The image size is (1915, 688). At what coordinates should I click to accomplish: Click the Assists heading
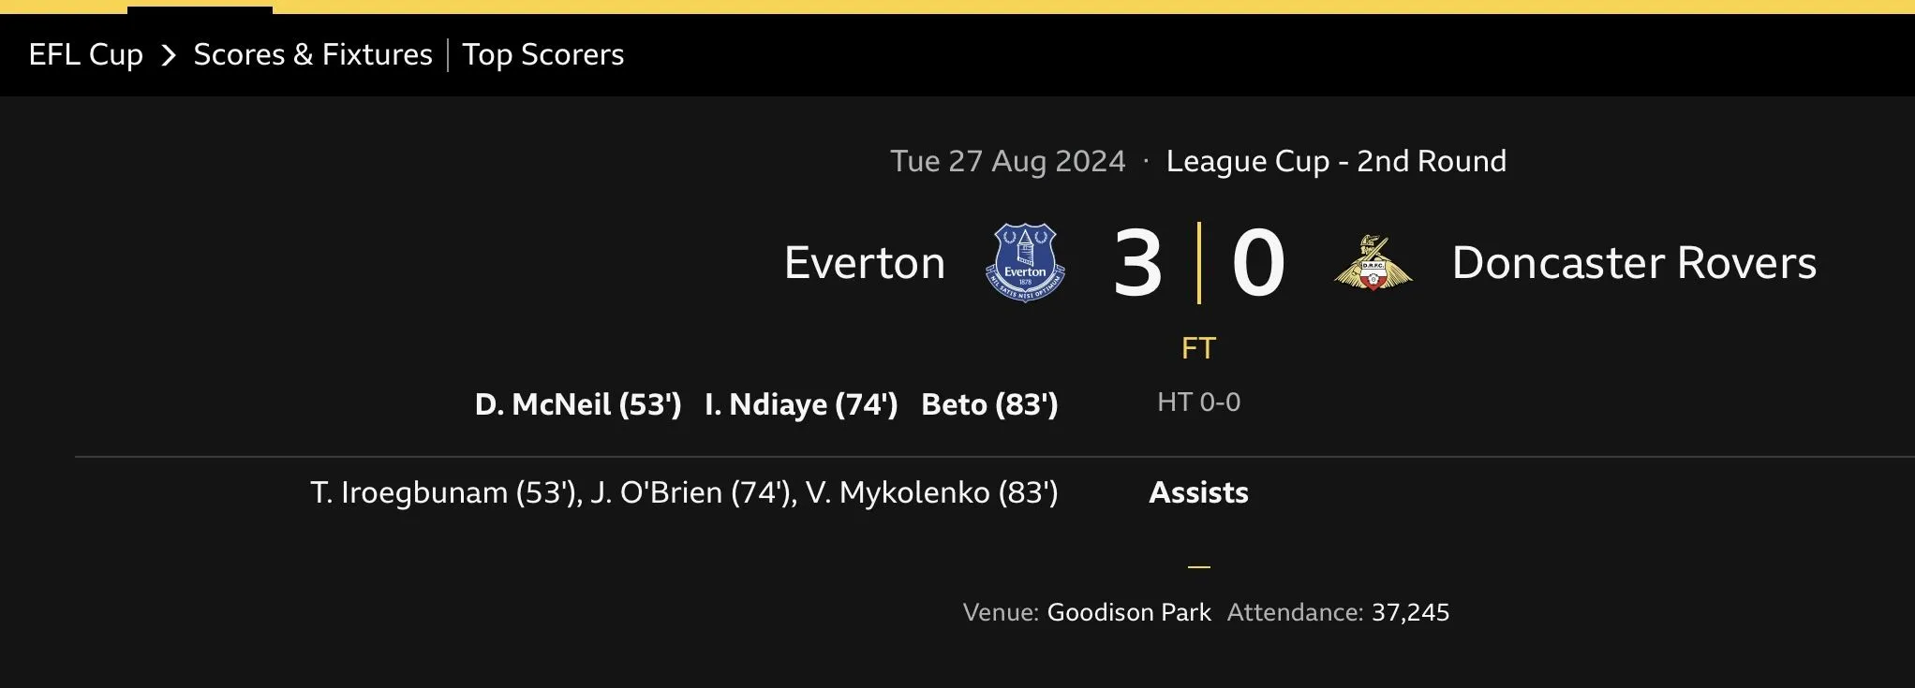[1198, 492]
